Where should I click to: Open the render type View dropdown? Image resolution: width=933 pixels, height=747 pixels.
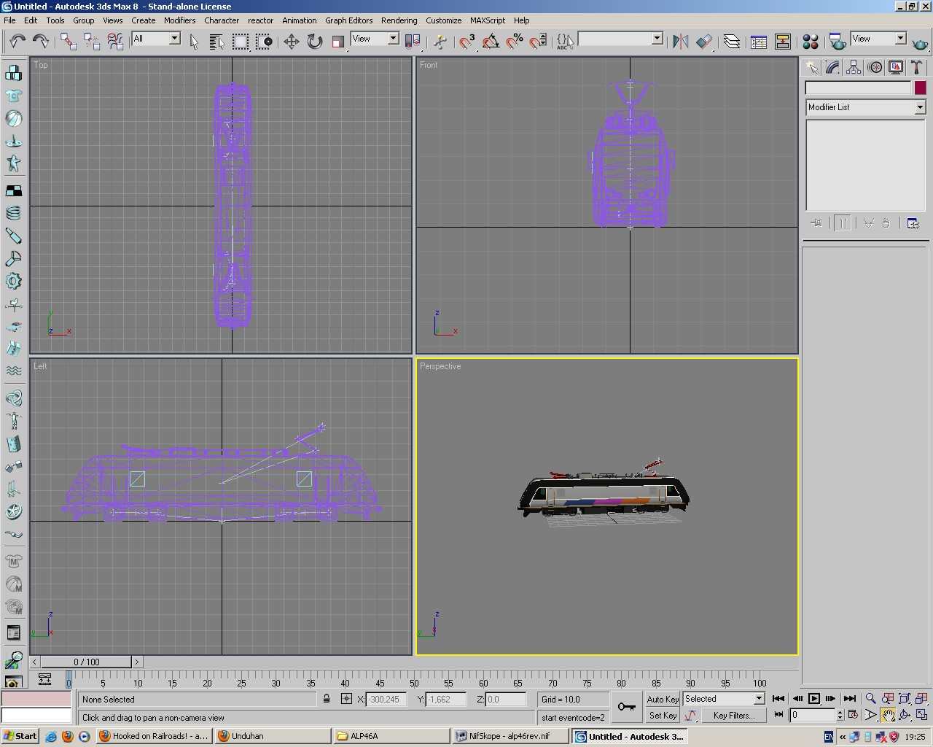coord(900,39)
